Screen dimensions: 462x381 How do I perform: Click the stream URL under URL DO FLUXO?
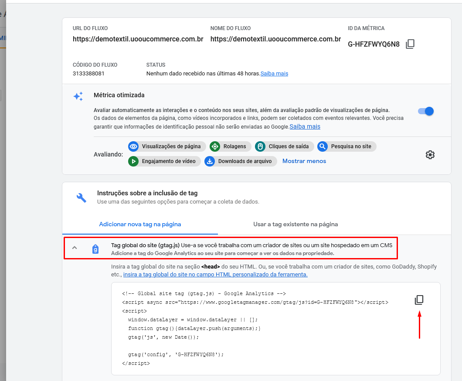(138, 39)
